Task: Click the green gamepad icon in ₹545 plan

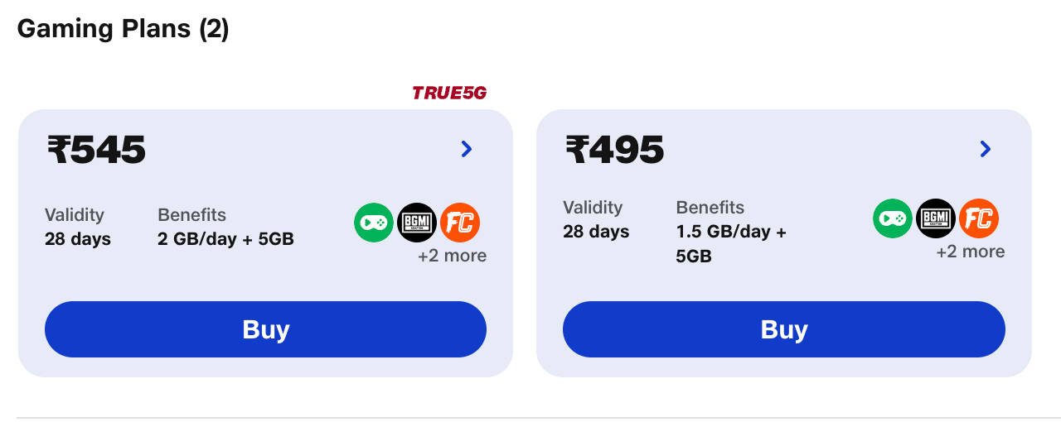Action: point(374,223)
